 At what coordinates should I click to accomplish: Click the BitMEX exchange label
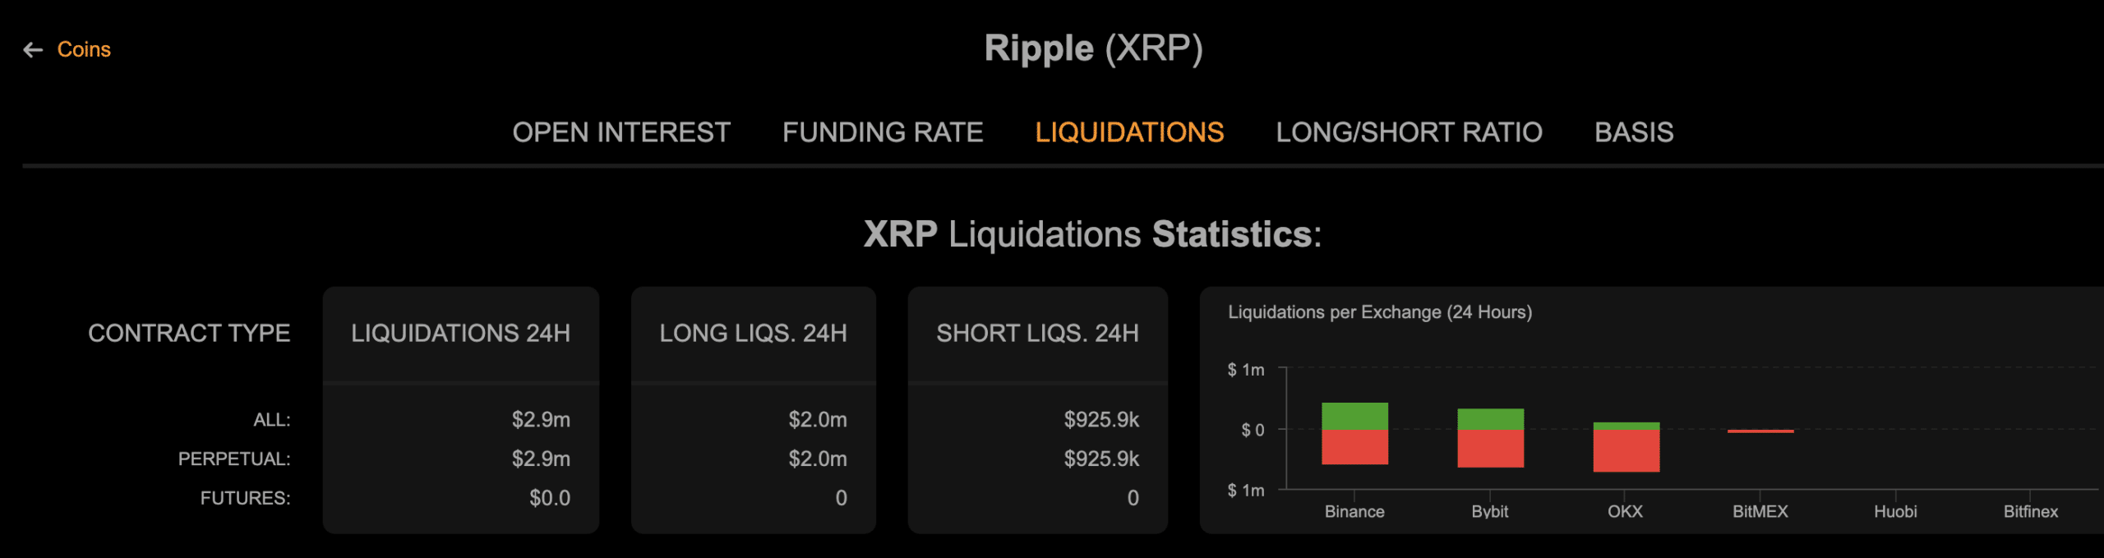(x=1761, y=511)
